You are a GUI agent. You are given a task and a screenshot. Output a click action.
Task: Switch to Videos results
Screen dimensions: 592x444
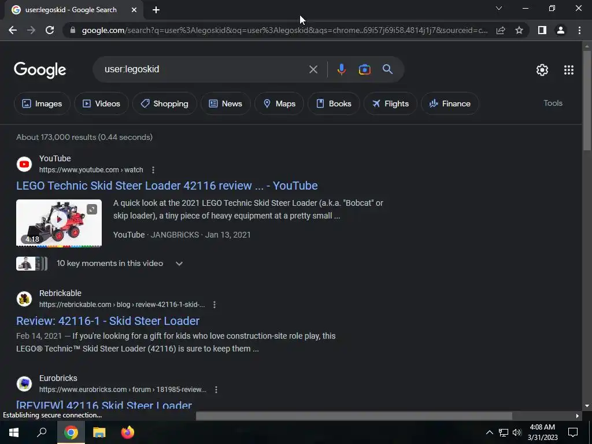coord(101,103)
